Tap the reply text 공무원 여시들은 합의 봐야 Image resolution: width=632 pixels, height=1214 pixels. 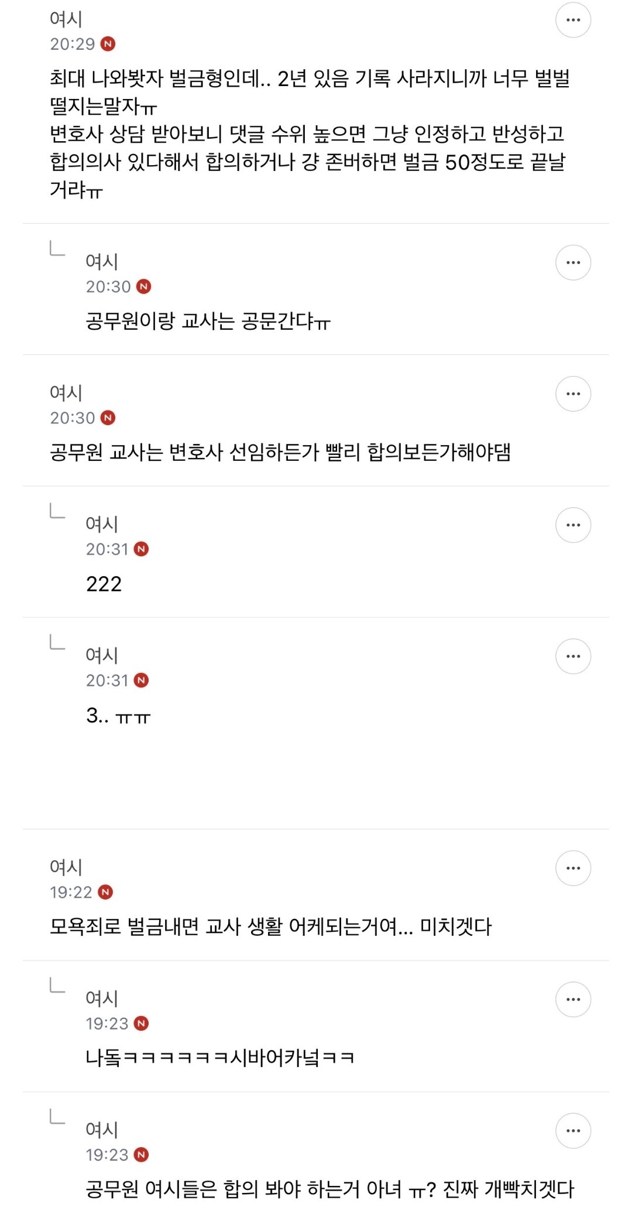click(x=330, y=1189)
